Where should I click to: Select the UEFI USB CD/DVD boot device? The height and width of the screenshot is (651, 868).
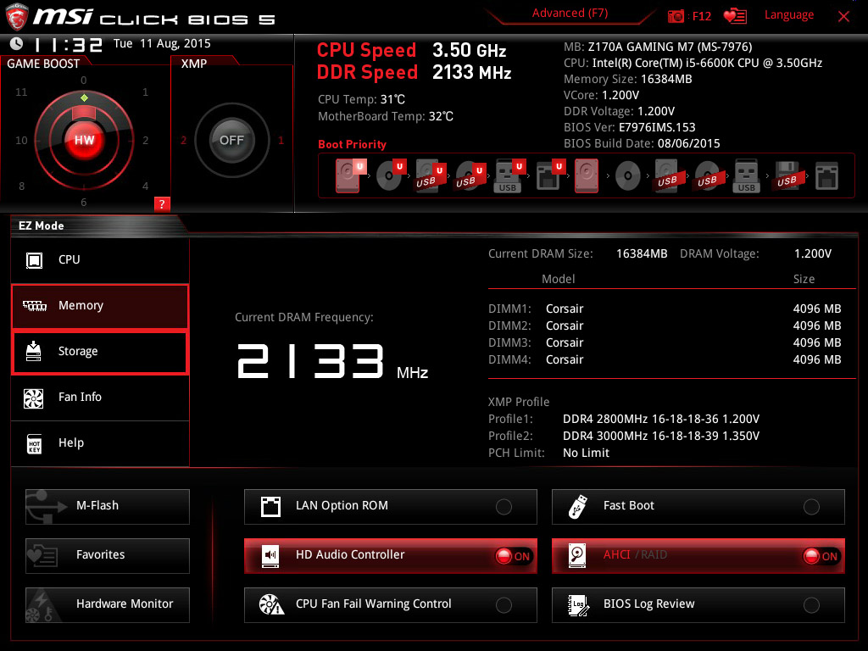click(470, 175)
